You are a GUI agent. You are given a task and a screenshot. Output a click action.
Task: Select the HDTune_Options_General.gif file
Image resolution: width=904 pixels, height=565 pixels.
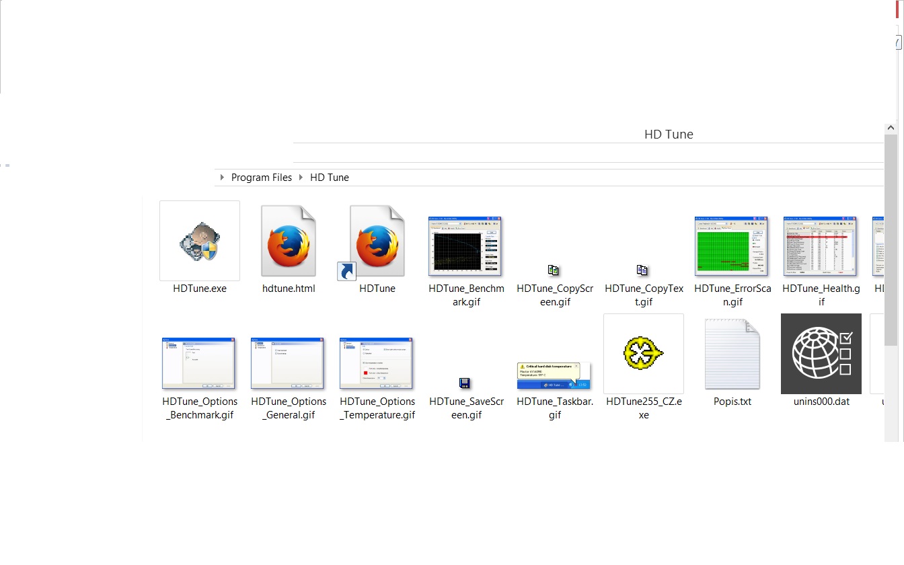[287, 363]
